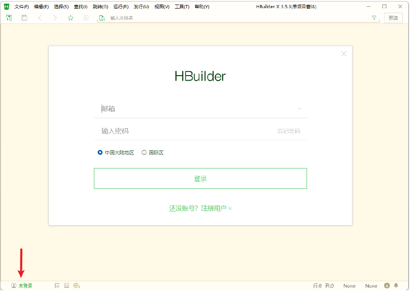
Task: Open the notification bell icon
Action: (x=396, y=285)
